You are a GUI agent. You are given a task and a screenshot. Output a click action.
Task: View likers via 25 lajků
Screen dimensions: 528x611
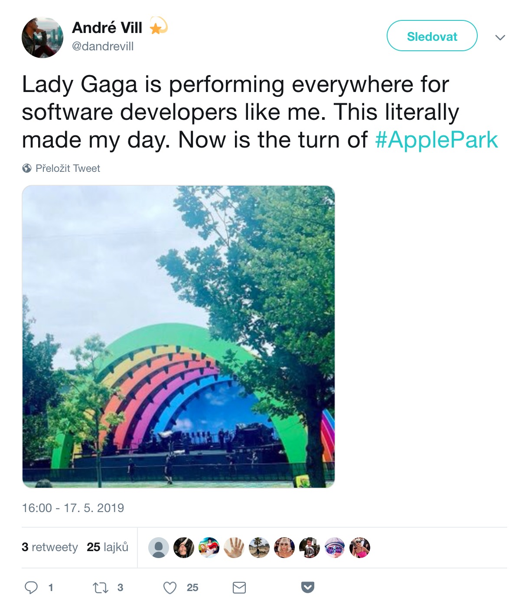(x=108, y=547)
